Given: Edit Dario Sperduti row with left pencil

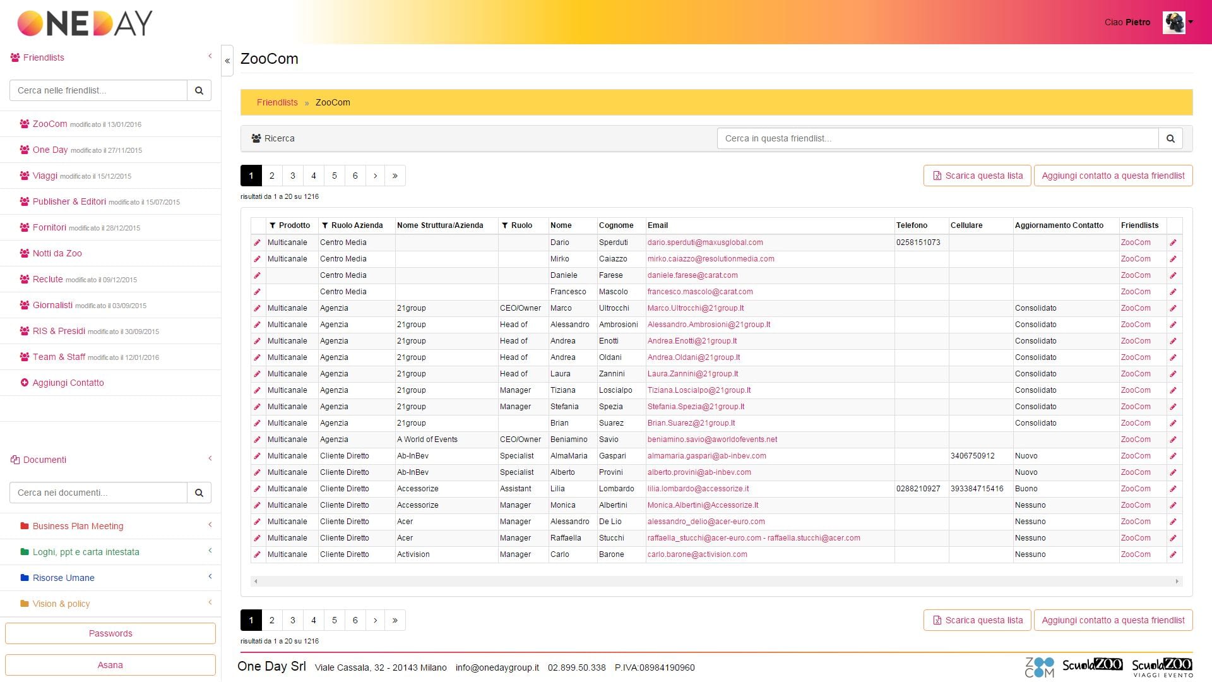Looking at the screenshot, I should (257, 242).
